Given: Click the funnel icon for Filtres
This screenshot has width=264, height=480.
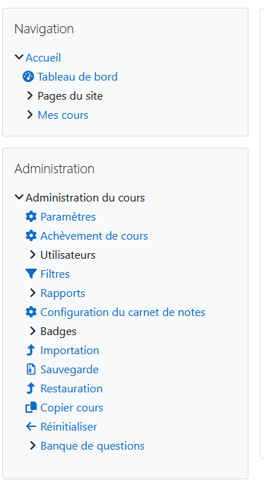Looking at the screenshot, I should pyautogui.click(x=31, y=274).
